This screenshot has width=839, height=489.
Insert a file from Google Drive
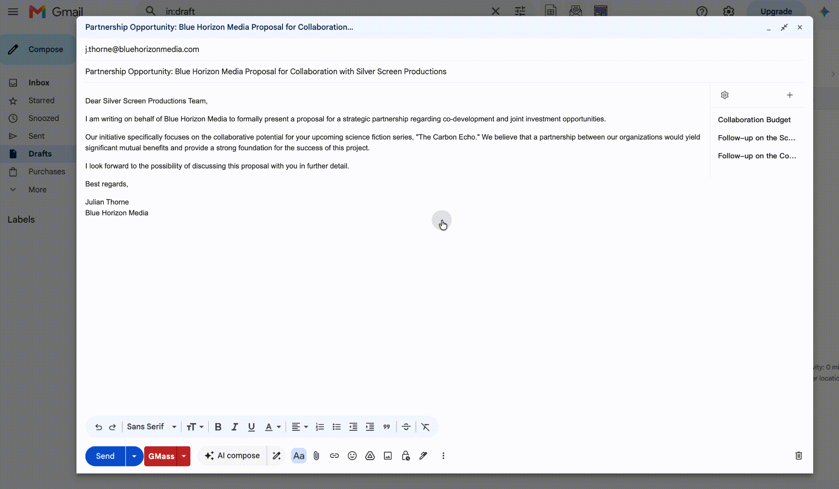pos(370,456)
